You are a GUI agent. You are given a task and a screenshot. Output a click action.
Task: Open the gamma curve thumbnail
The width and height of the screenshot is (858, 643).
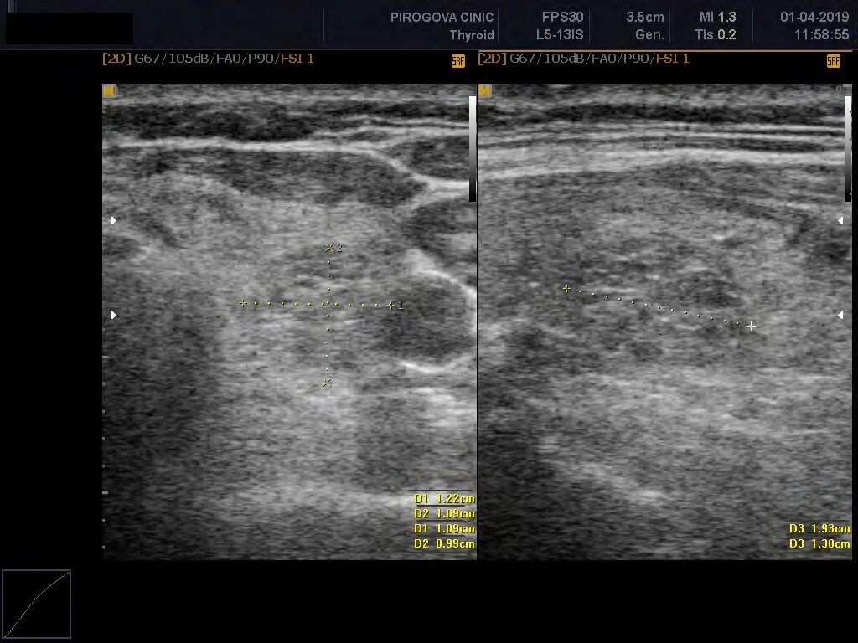[x=37, y=604]
